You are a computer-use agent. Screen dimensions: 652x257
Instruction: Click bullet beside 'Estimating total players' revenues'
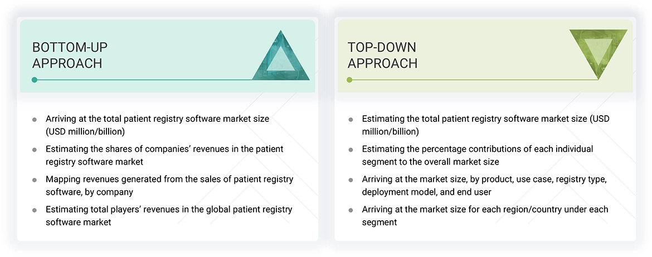click(x=35, y=210)
